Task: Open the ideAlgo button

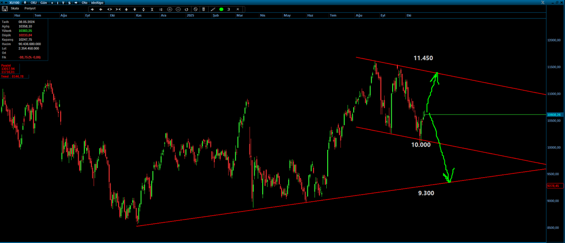Action: [x=97, y=2]
